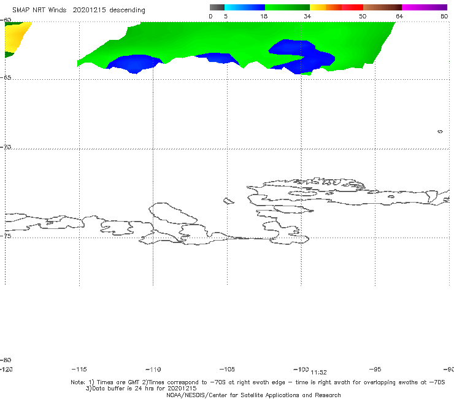The height and width of the screenshot is (399, 454).
Task: Click colorbar label '18'
Action: point(264,16)
